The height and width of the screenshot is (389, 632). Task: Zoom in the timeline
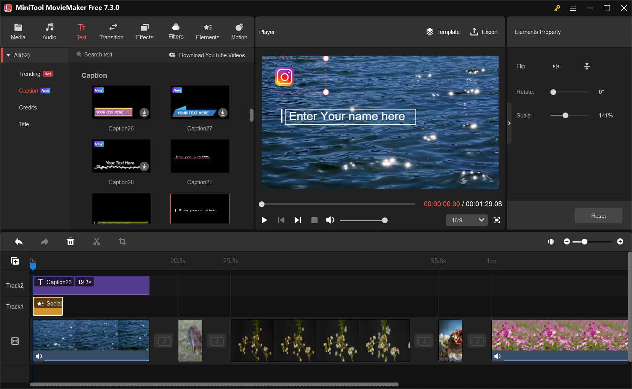pos(620,241)
